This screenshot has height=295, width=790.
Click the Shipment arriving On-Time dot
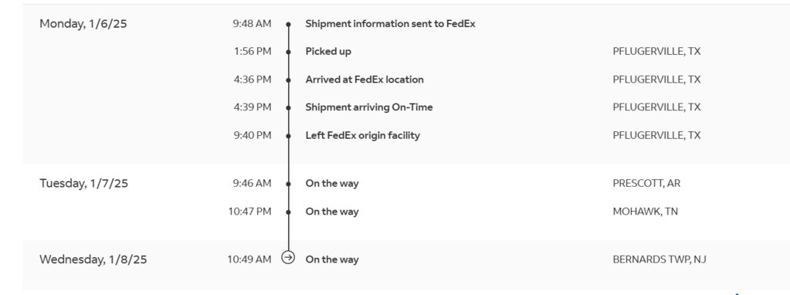[288, 108]
